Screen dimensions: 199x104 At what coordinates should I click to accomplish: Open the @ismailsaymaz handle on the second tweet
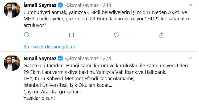click(82, 58)
